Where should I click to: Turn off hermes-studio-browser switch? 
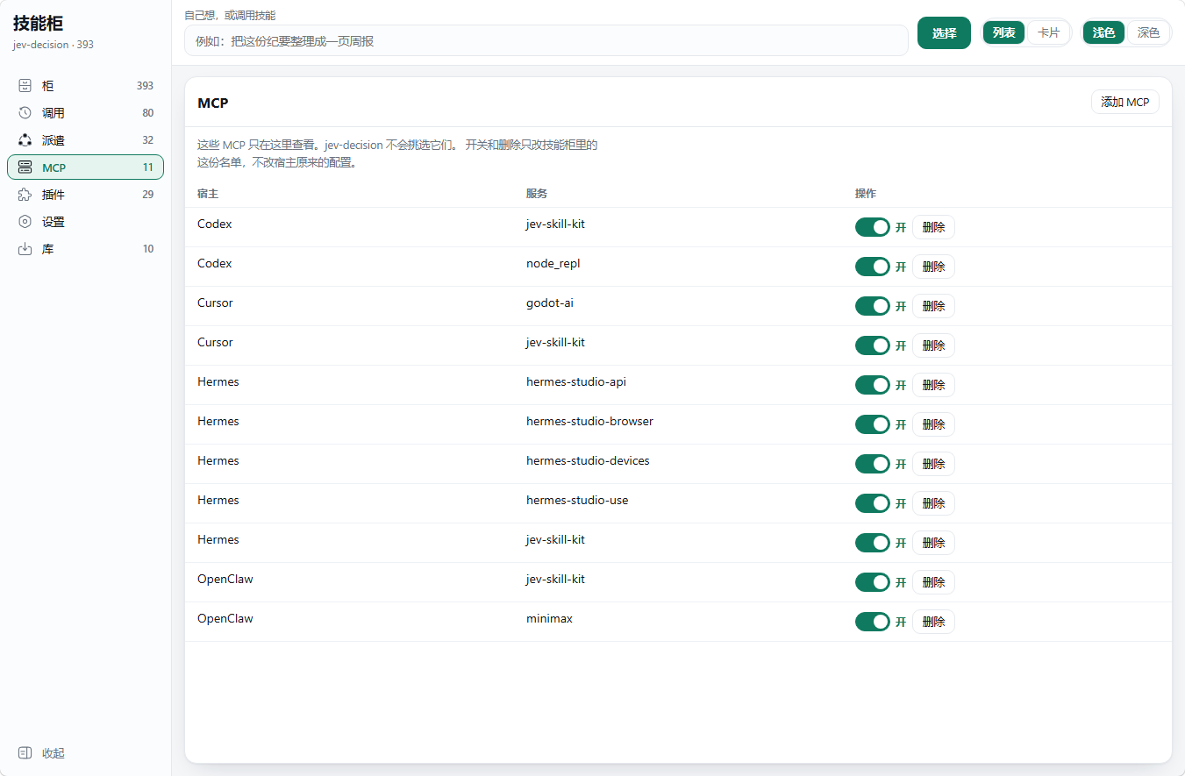(873, 424)
